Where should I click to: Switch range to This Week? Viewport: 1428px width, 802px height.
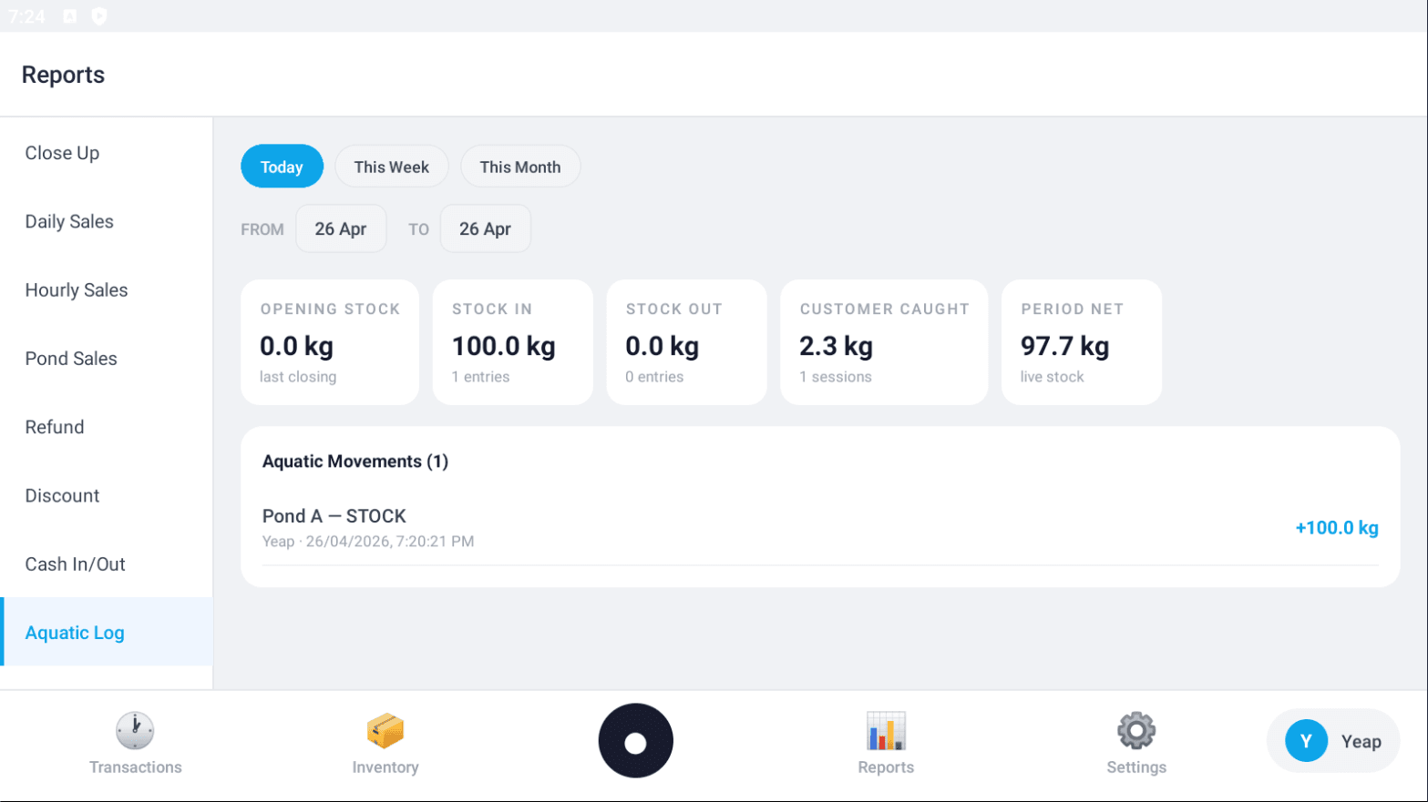pos(391,167)
